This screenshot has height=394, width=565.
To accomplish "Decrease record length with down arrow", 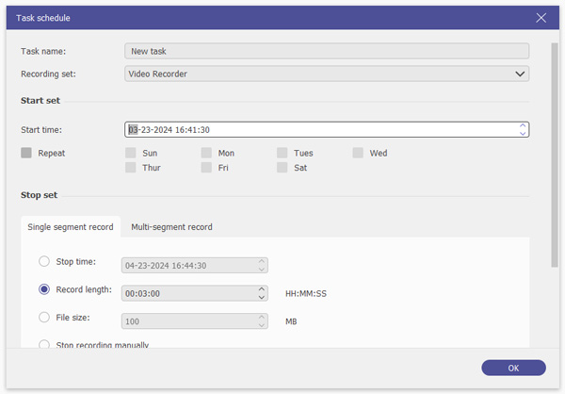I will click(262, 298).
